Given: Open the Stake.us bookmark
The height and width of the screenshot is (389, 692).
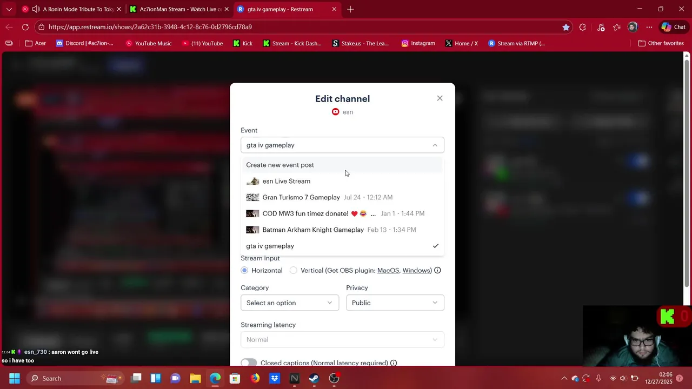Looking at the screenshot, I should 361,43.
